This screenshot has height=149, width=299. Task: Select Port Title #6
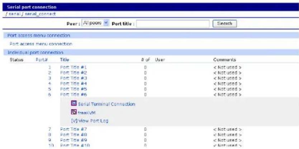pos(73,95)
